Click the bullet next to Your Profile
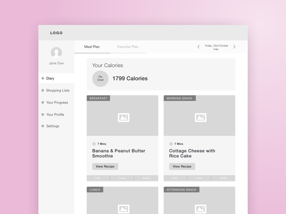Screen dimensions: 286x214 [x=43, y=114]
